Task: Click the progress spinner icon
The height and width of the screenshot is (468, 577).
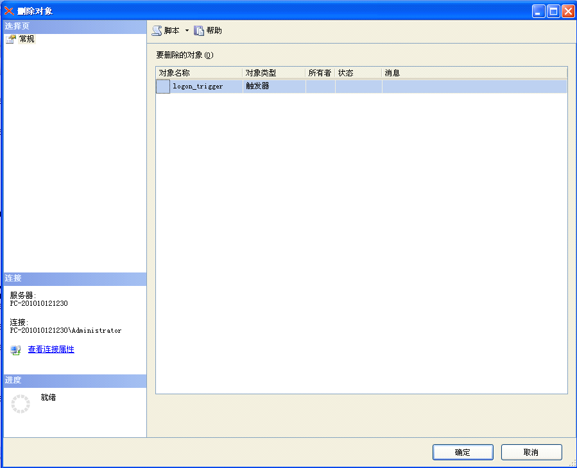Action: click(x=21, y=404)
